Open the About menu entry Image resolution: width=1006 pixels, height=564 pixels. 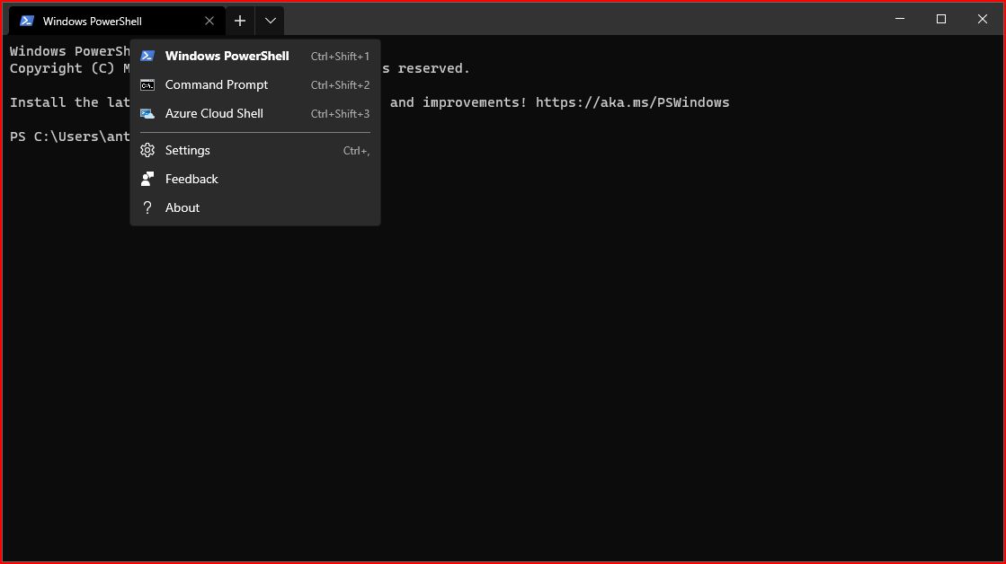pos(255,207)
